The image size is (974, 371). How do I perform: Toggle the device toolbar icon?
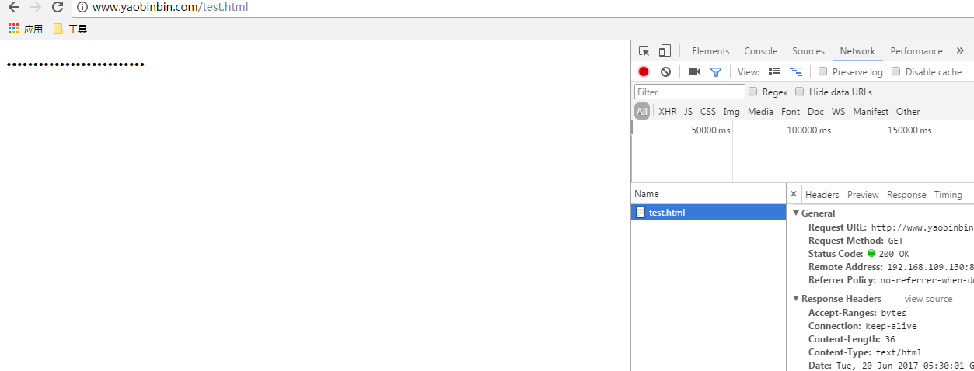(665, 51)
